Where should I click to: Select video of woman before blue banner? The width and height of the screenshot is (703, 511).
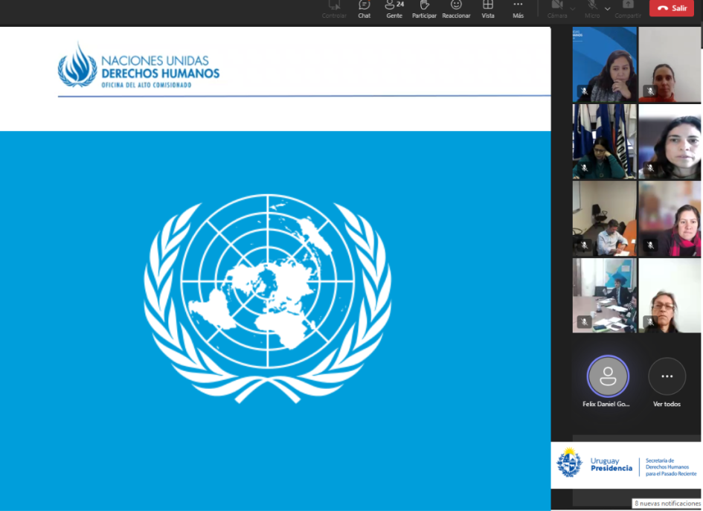[604, 65]
